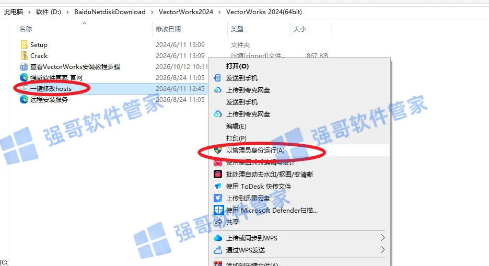Click the Microsoft Defender shield icon

(x=218, y=210)
